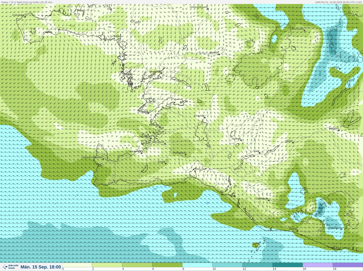Click the legend scale label '12'
The width and height of the screenshot is (363, 271).
pyautogui.click(x=244, y=269)
